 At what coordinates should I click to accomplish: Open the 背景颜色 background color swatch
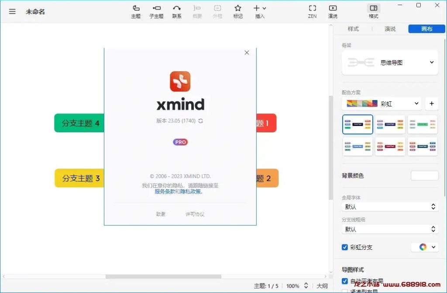pos(424,176)
